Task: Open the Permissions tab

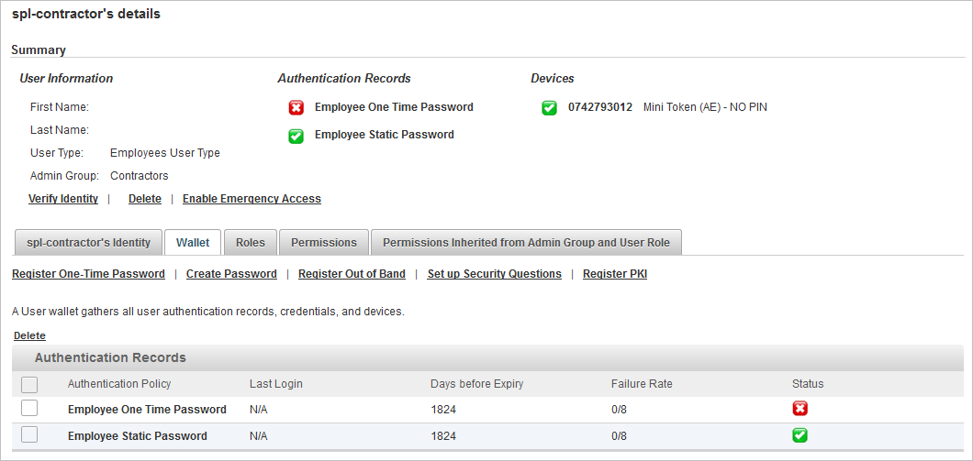Action: (x=324, y=242)
